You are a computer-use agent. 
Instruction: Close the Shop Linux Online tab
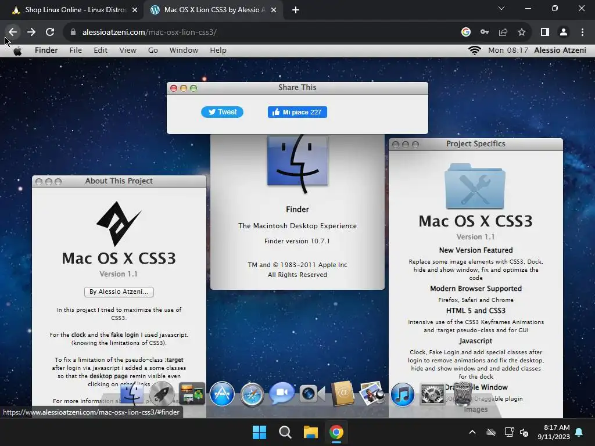135,10
